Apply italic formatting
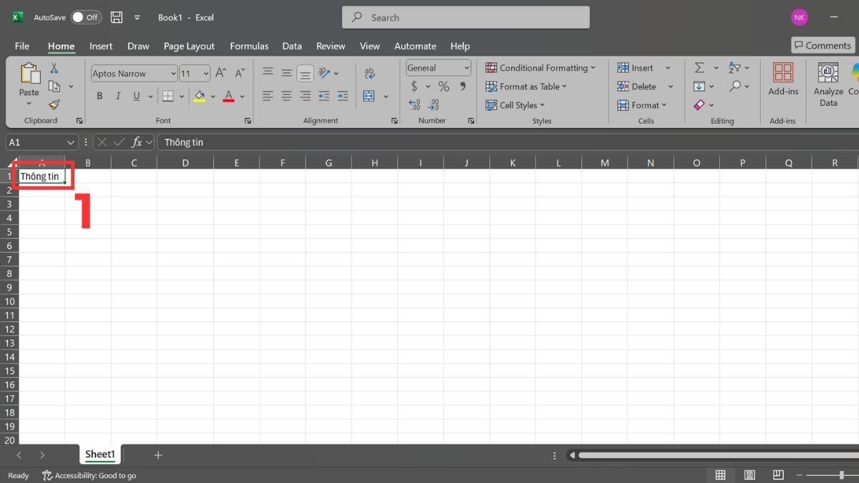859x483 pixels. [117, 95]
